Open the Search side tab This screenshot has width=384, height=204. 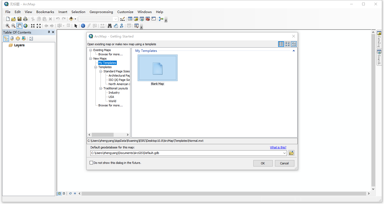[379, 57]
